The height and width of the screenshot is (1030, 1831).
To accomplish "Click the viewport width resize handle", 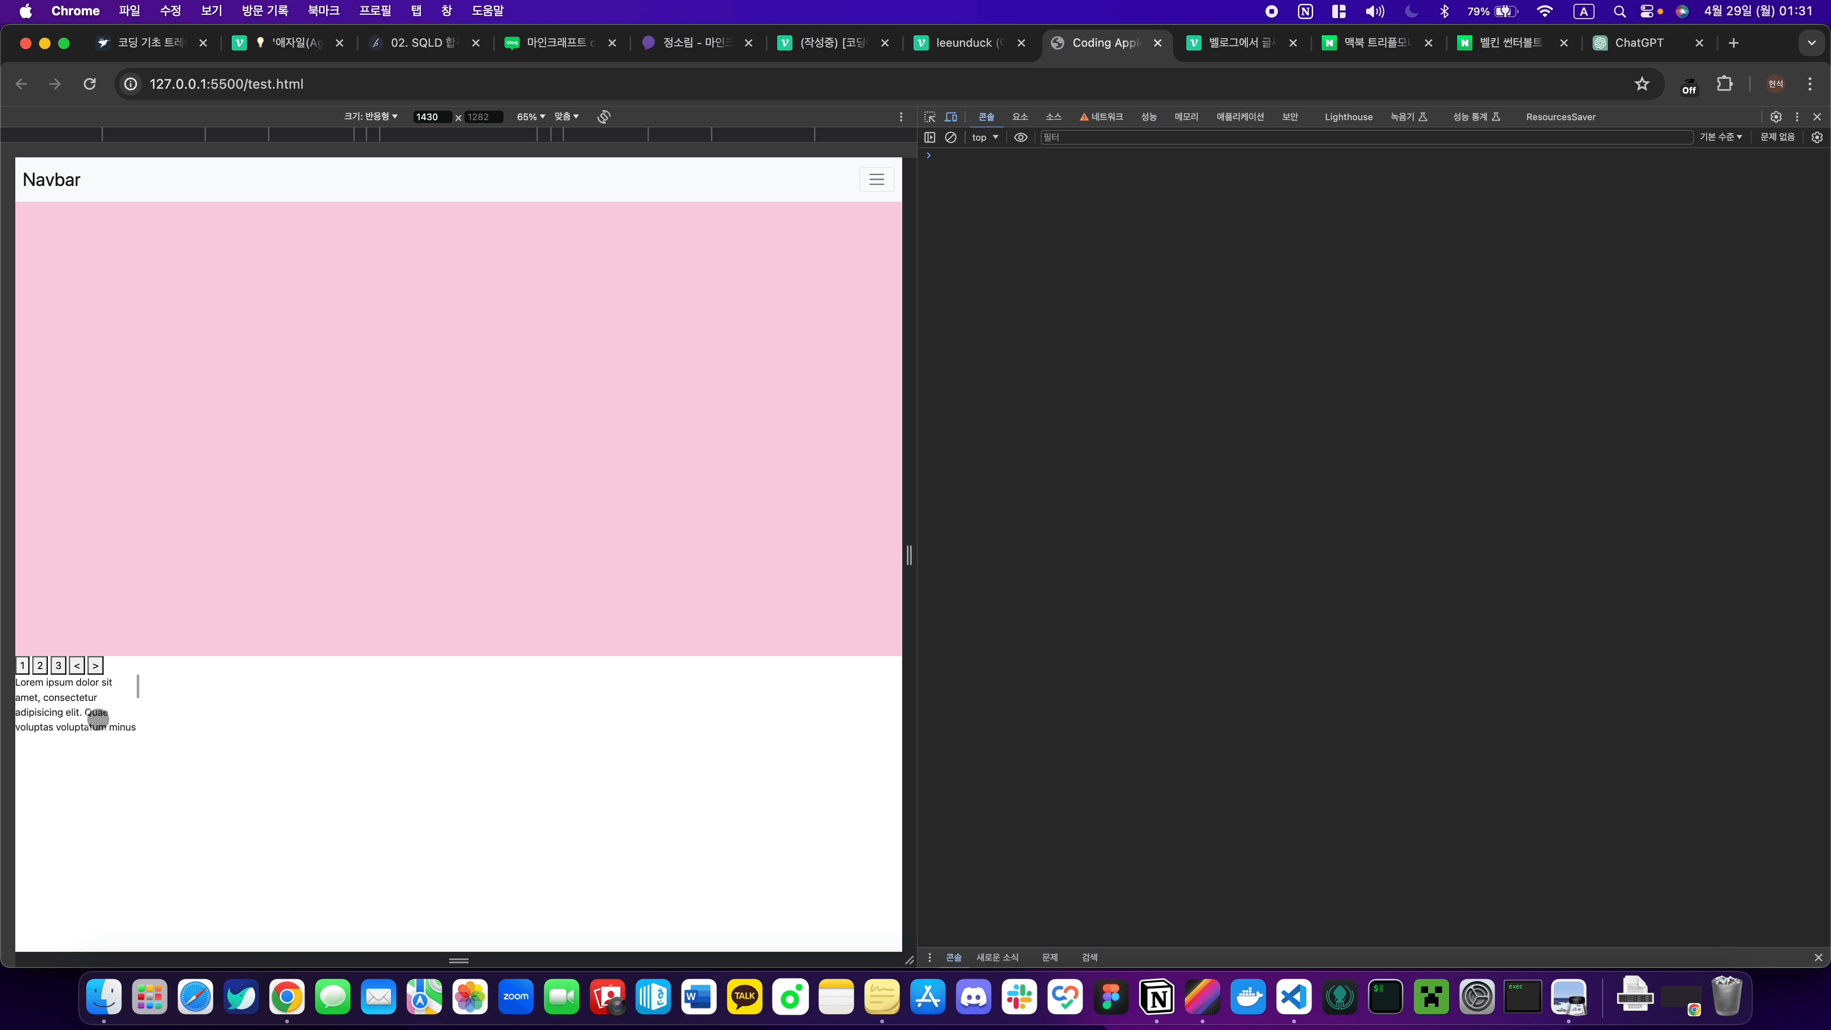I will tap(909, 555).
